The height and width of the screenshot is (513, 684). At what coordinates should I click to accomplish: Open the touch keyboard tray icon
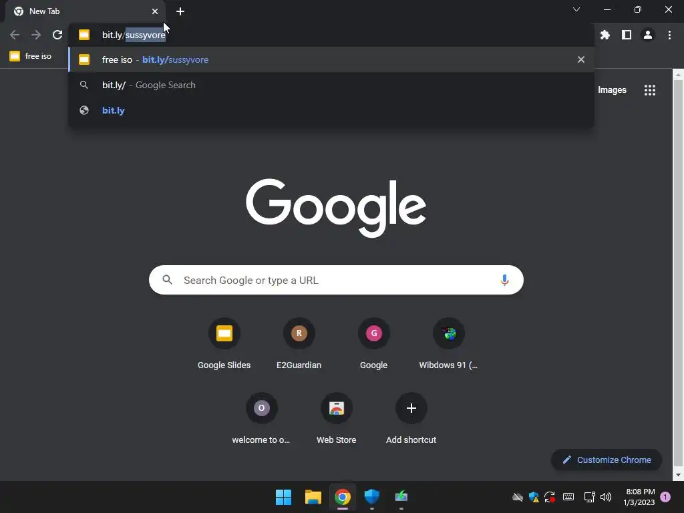pyautogui.click(x=568, y=497)
